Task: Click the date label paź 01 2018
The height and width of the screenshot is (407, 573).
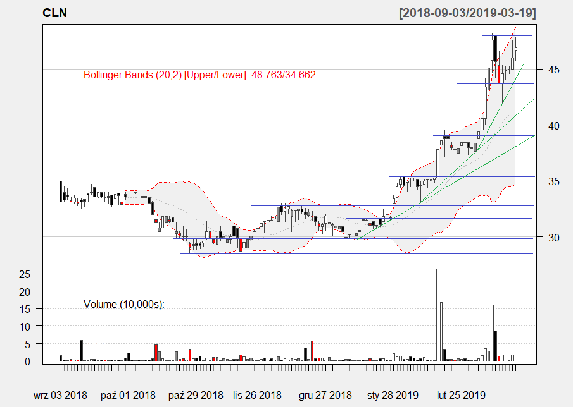Action: pos(128,396)
